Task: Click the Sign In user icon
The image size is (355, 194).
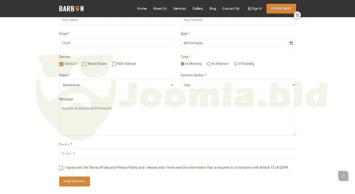Action: click(x=249, y=8)
